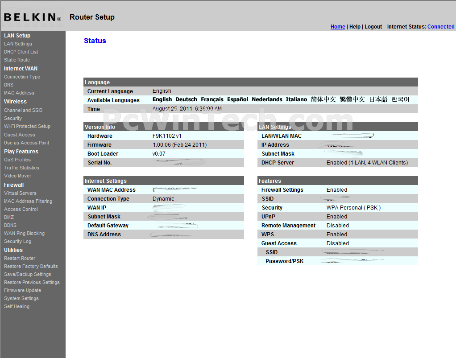
Task: Click Utilities section heading
Action: click(x=13, y=250)
